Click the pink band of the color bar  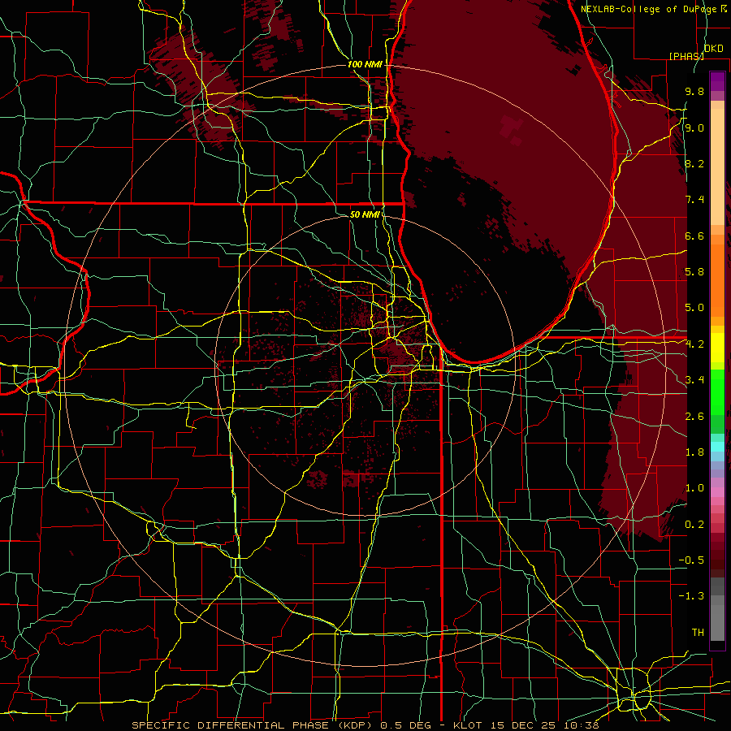[717, 492]
